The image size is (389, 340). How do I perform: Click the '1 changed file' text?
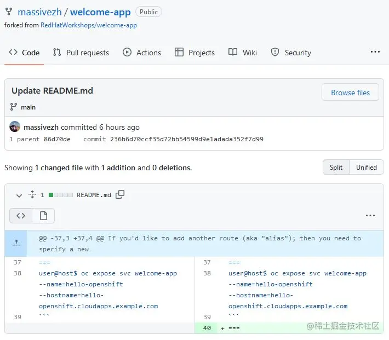coord(59,168)
